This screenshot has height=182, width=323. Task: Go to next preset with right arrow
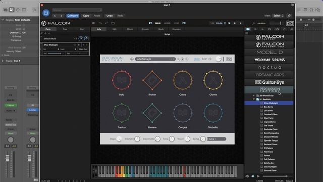click(x=62, y=16)
